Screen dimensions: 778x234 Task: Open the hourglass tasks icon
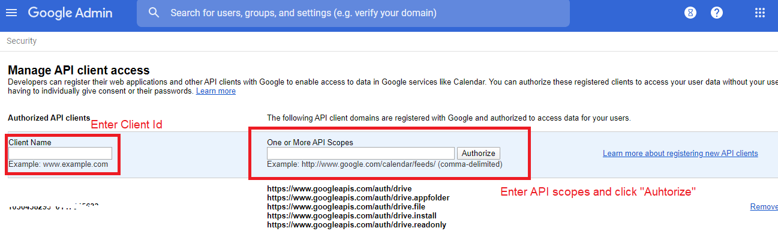pyautogui.click(x=690, y=13)
